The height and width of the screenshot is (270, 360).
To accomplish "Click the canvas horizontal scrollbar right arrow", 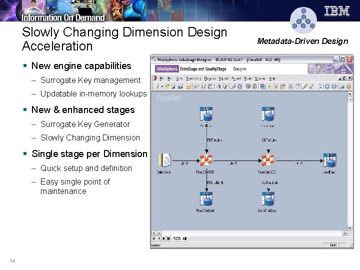I will (345, 233).
